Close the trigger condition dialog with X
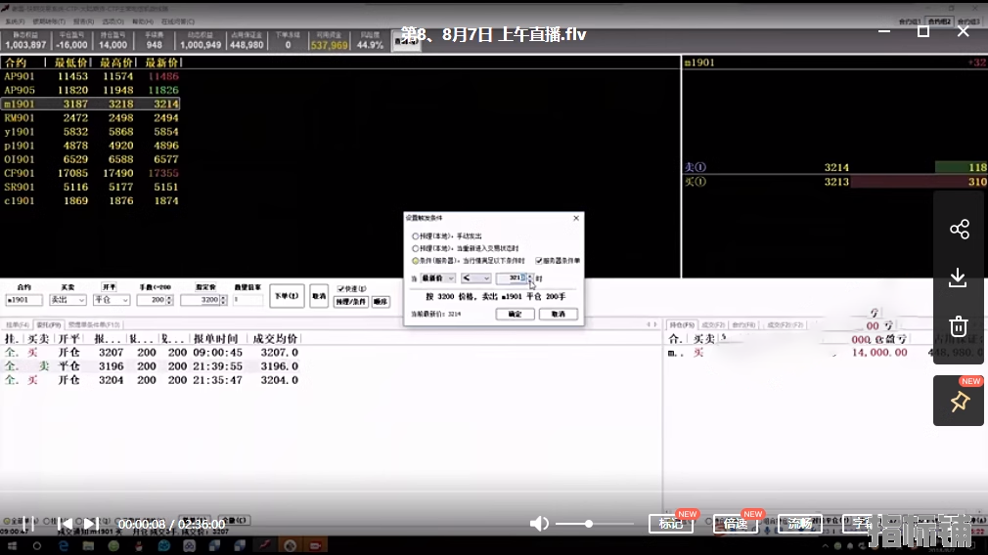 click(576, 218)
